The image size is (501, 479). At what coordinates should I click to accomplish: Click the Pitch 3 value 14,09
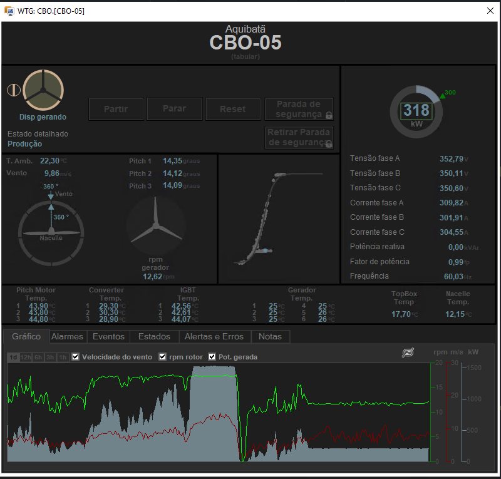point(173,185)
